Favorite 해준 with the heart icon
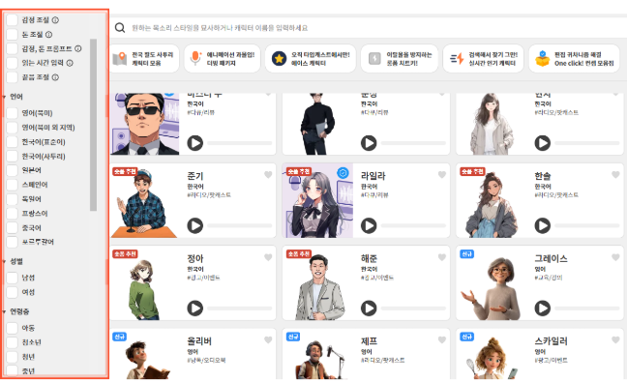Viewport: 627px width, 382px height. [x=442, y=257]
